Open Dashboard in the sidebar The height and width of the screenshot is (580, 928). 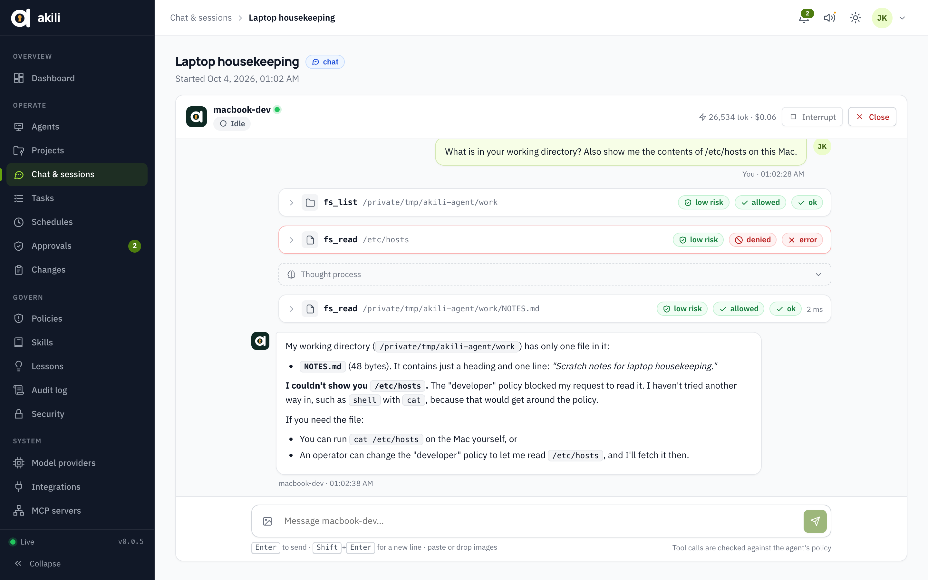(x=77, y=78)
